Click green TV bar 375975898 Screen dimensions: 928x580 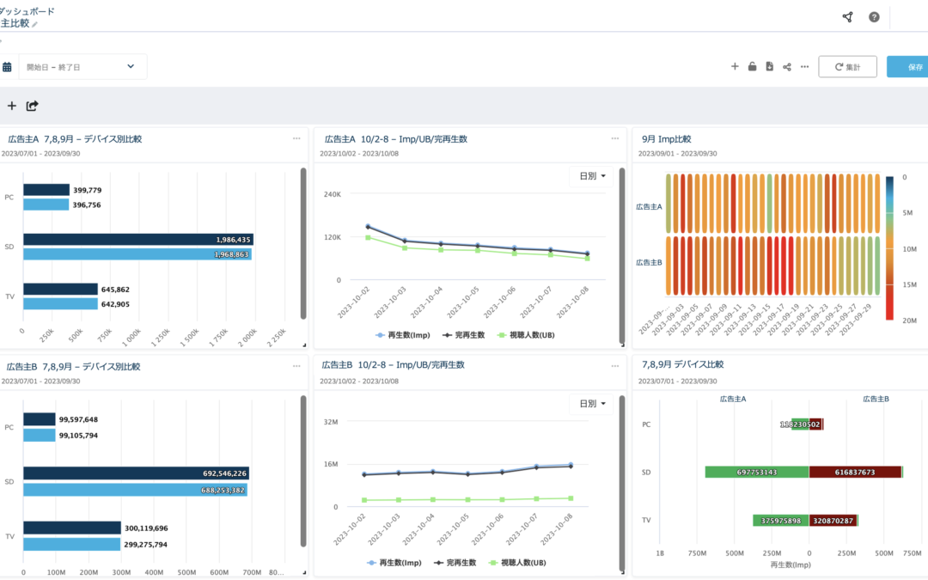(780, 520)
